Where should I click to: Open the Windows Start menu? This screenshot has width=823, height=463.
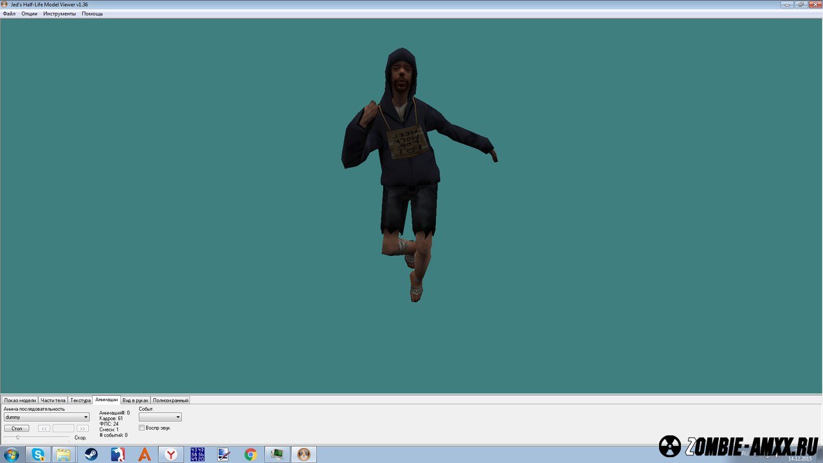click(x=11, y=455)
